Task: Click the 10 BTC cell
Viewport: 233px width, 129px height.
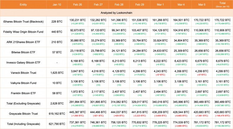Action: [x=57, y=83]
